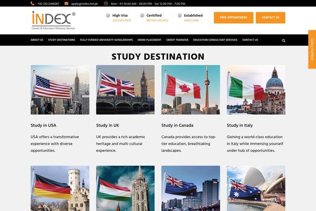Open ABOUT US menu item
The width and height of the screenshot is (316, 211).
[x=37, y=40]
